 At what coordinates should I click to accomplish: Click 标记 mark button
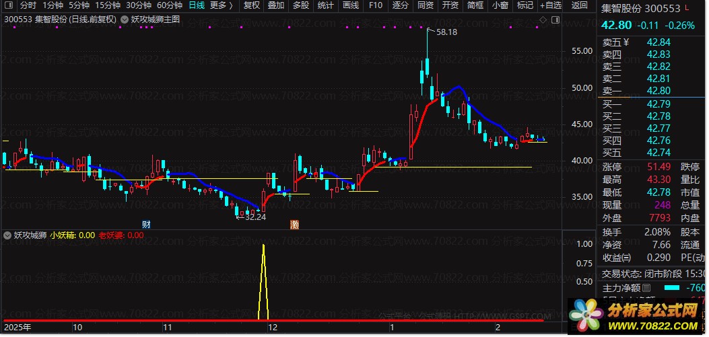[525, 5]
